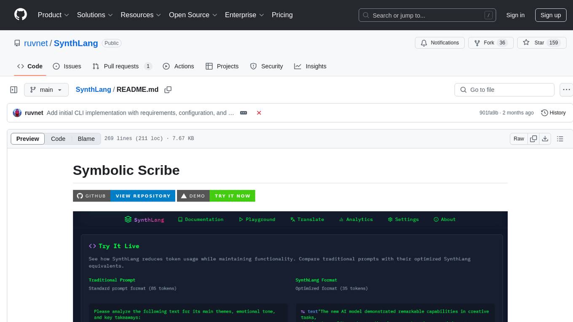
Task: Open the more file actions menu
Action: pyautogui.click(x=566, y=90)
